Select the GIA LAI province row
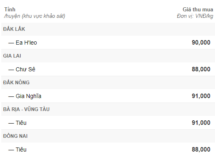Viewport: 215px width, 156px height. pyautogui.click(x=108, y=56)
